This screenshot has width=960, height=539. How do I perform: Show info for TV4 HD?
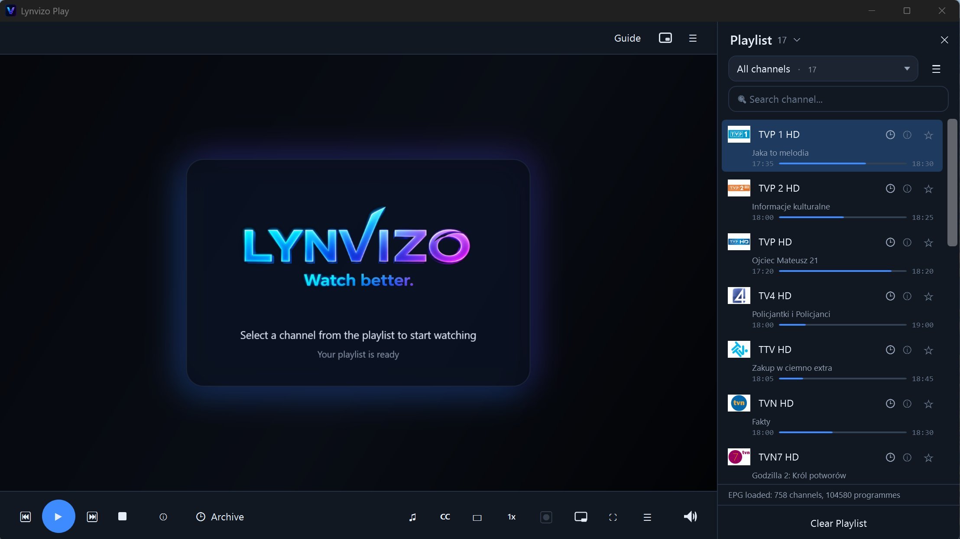907,296
